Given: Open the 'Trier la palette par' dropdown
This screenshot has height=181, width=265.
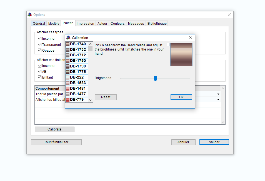Looking at the screenshot, I should click(x=218, y=94).
